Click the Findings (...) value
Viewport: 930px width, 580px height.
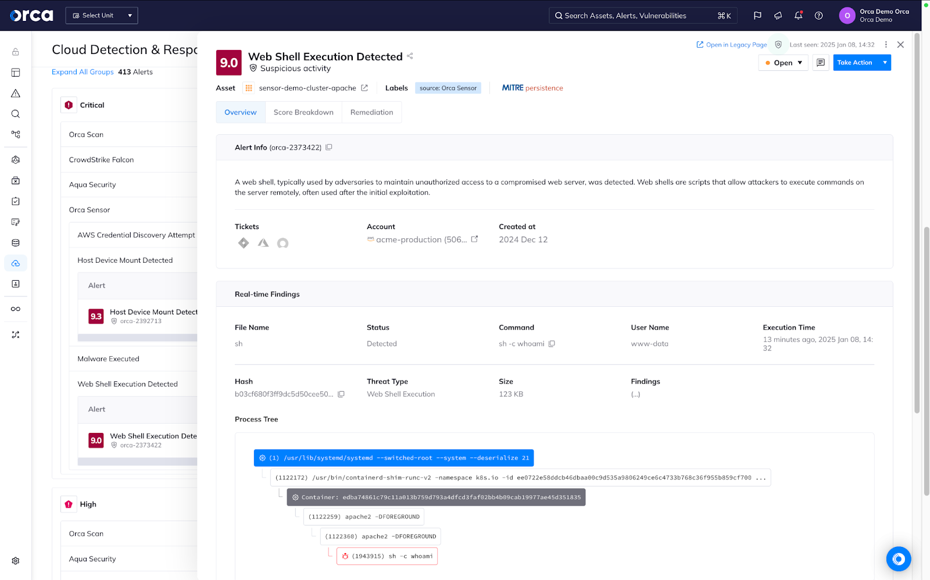point(635,394)
